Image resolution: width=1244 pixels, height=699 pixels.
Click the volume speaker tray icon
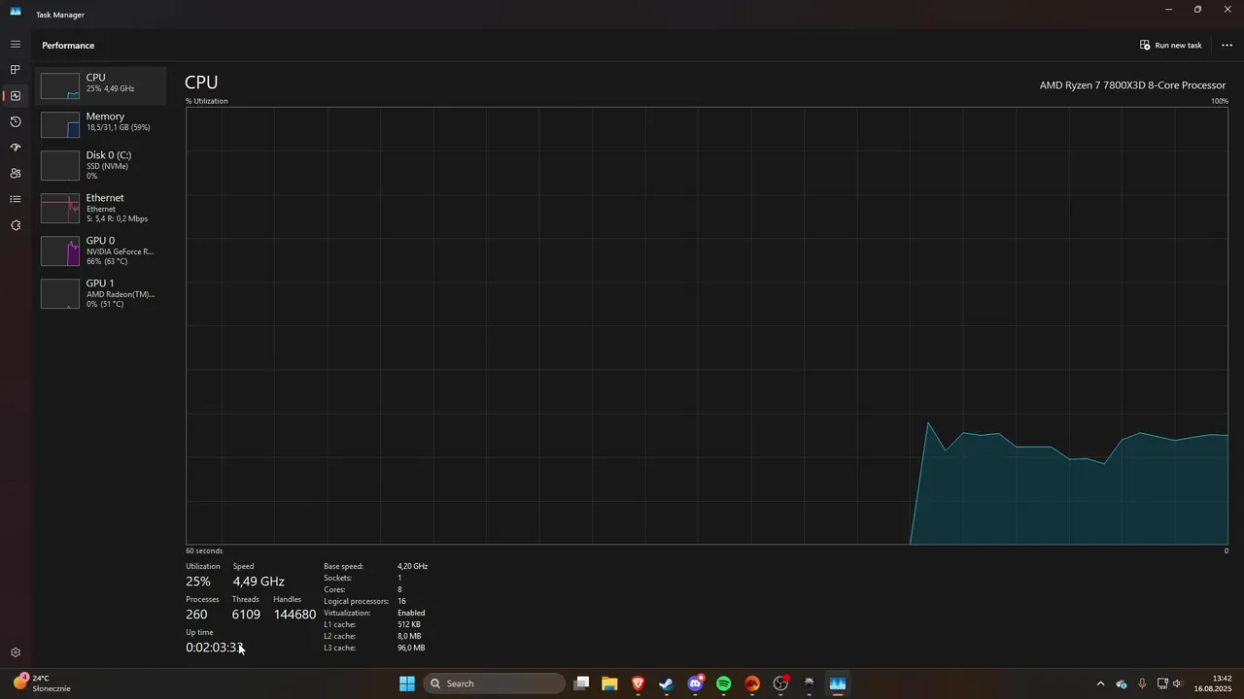point(1177,683)
